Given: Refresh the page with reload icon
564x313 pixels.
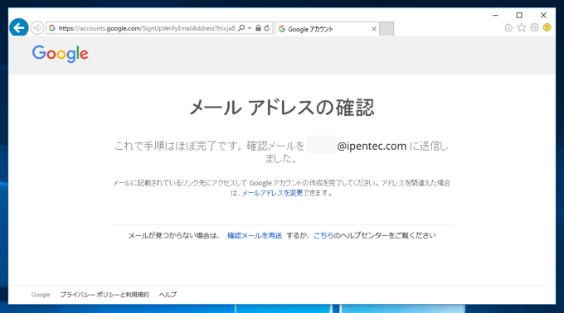Looking at the screenshot, I should point(266,28).
